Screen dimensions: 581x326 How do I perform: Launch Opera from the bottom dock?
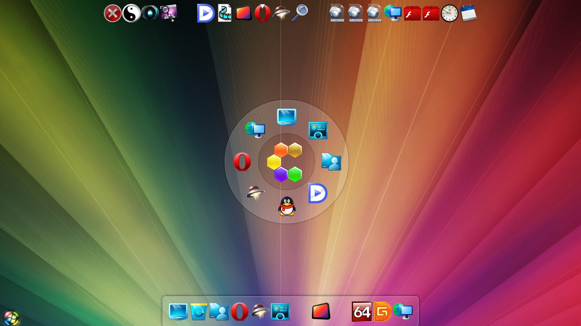pos(239,312)
